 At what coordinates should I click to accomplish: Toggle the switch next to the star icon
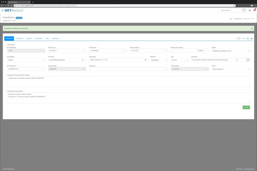pos(238,38)
